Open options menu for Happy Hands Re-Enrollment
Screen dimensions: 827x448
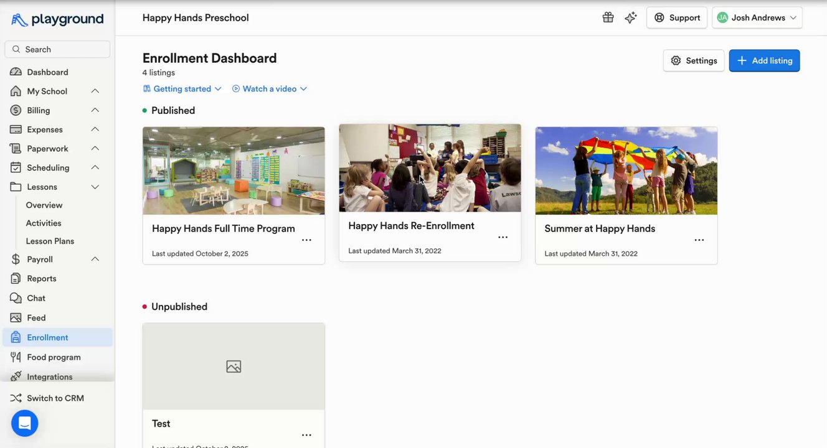click(x=503, y=237)
